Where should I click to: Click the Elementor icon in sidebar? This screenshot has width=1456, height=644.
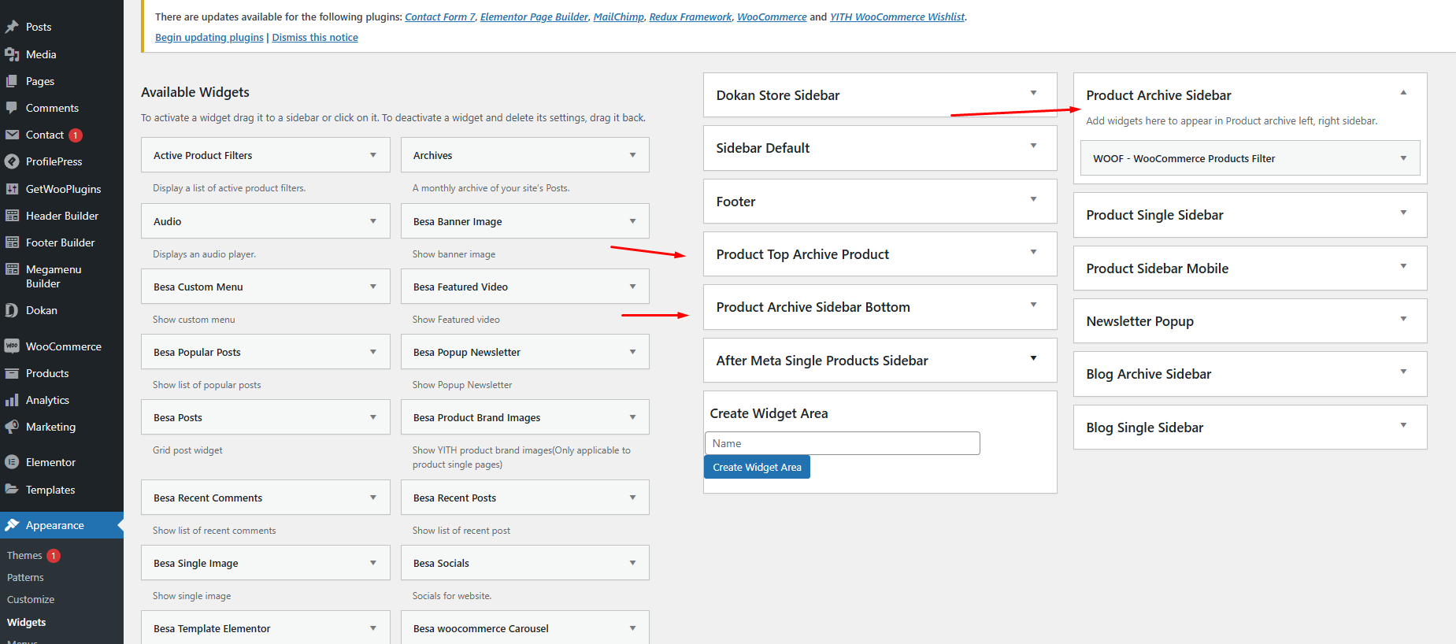pyautogui.click(x=12, y=462)
